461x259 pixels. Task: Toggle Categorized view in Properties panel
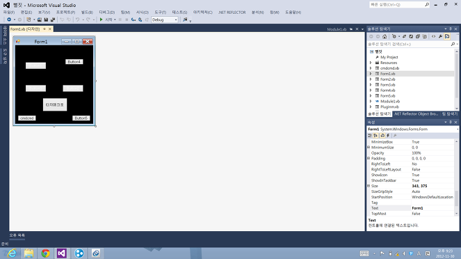(x=370, y=136)
